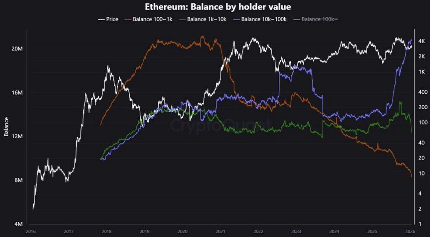Click the white Price legend marker

[101, 19]
